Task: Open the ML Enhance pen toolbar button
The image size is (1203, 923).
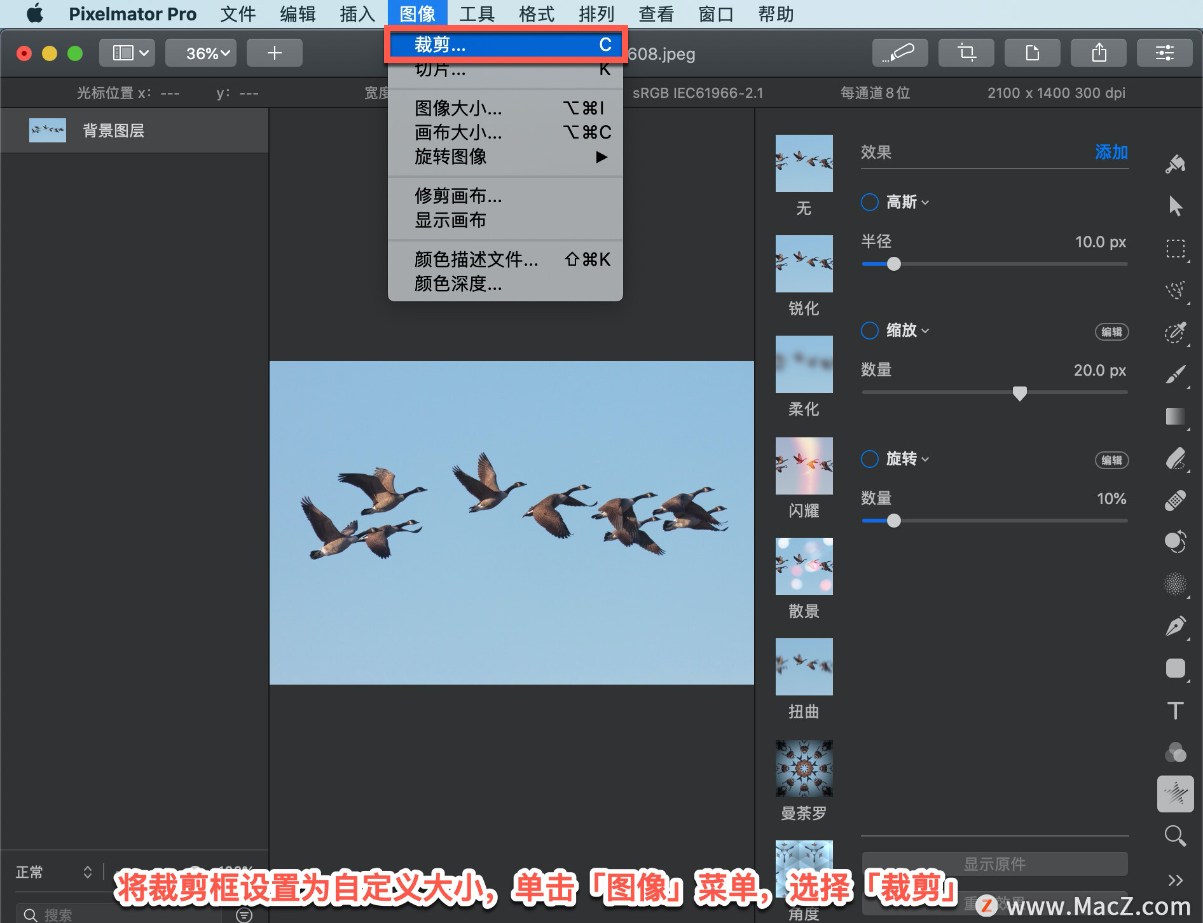Action: click(x=900, y=53)
